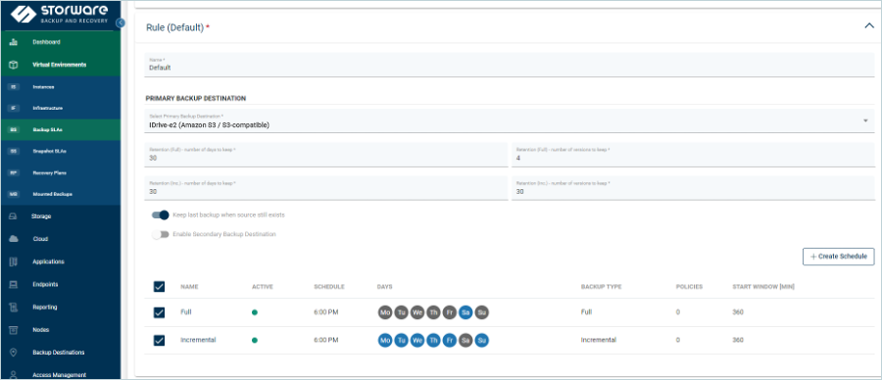Toggle Friday on the Full schedule
The image size is (882, 380).
tap(449, 312)
